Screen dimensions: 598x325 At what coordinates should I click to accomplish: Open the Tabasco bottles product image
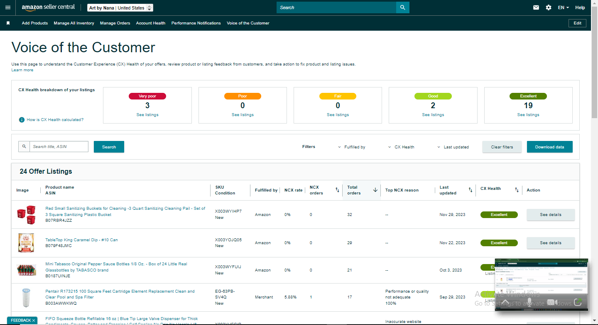[26, 270]
